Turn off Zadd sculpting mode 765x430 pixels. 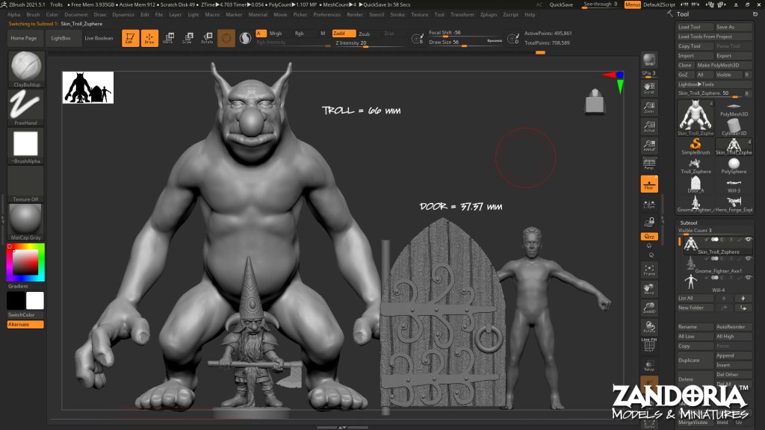click(343, 34)
